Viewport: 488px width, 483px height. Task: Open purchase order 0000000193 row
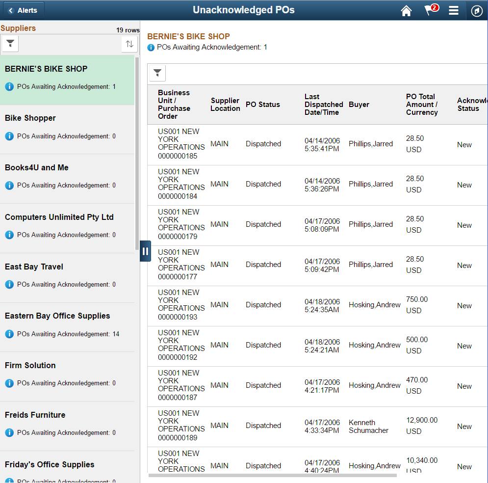coord(317,306)
